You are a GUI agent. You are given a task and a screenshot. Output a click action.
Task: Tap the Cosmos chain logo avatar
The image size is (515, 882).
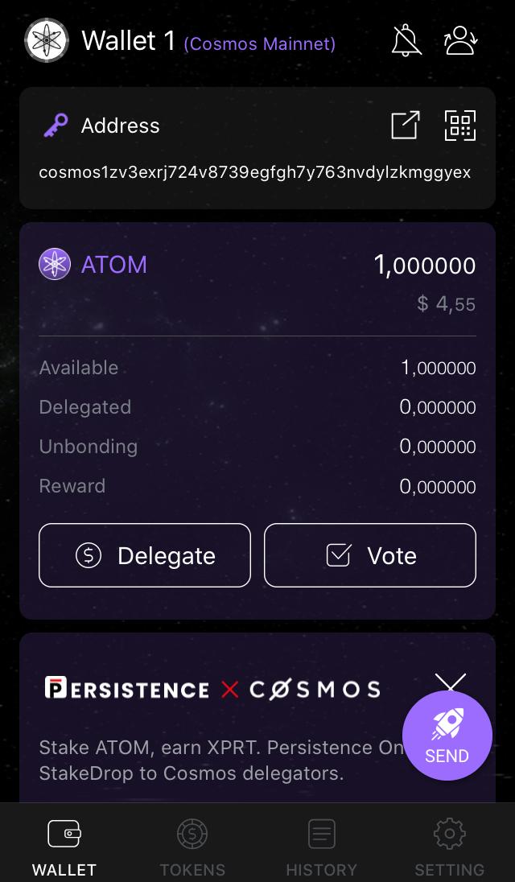coord(47,40)
